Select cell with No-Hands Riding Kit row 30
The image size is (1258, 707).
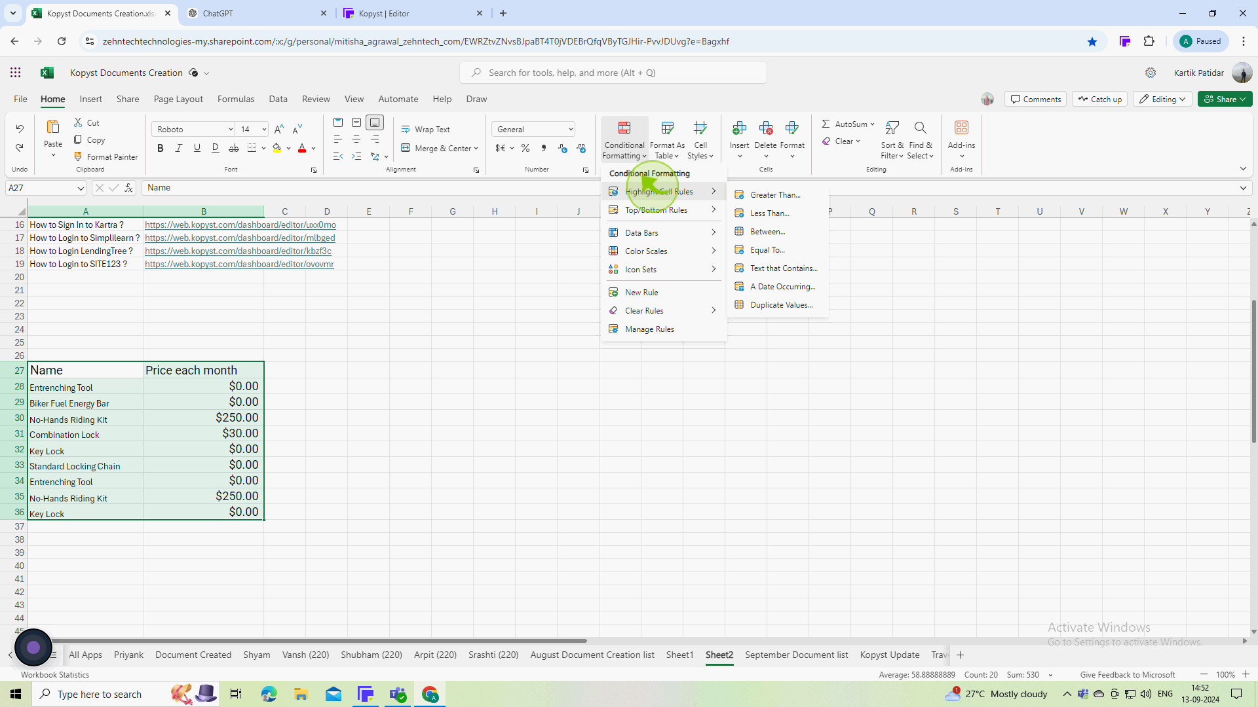pos(85,419)
